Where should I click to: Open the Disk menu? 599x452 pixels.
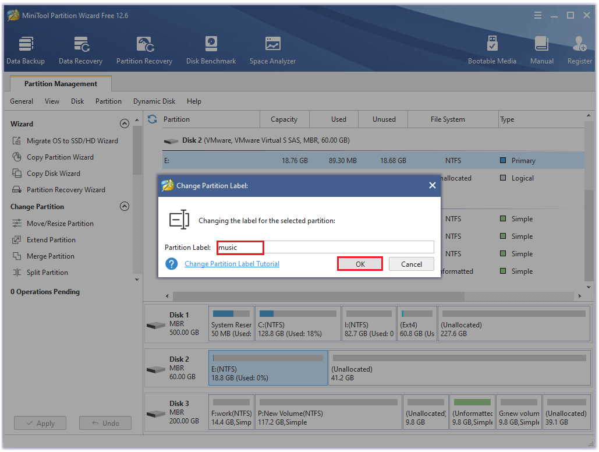[77, 101]
